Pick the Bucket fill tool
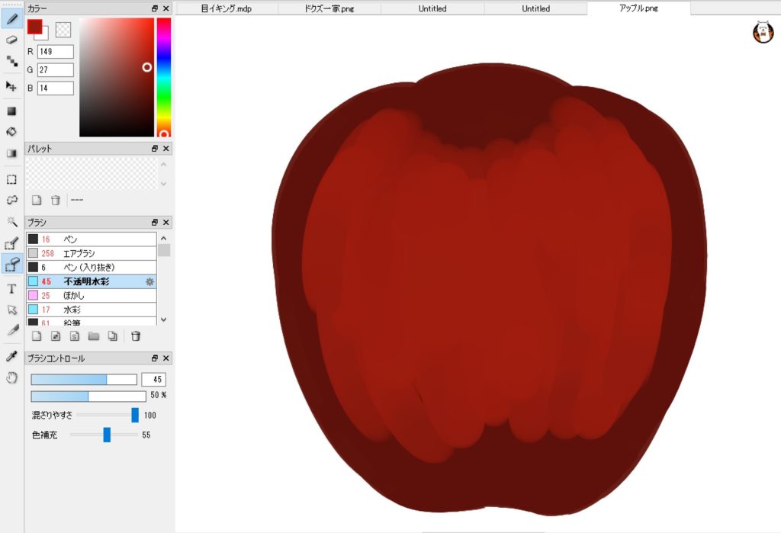This screenshot has width=781, height=533. click(11, 131)
